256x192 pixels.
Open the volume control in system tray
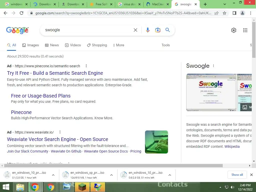[232, 187]
